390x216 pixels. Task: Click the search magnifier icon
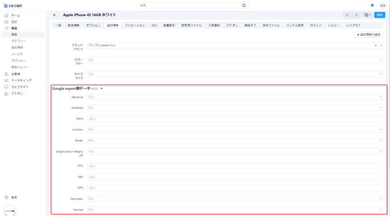[x=244, y=5]
